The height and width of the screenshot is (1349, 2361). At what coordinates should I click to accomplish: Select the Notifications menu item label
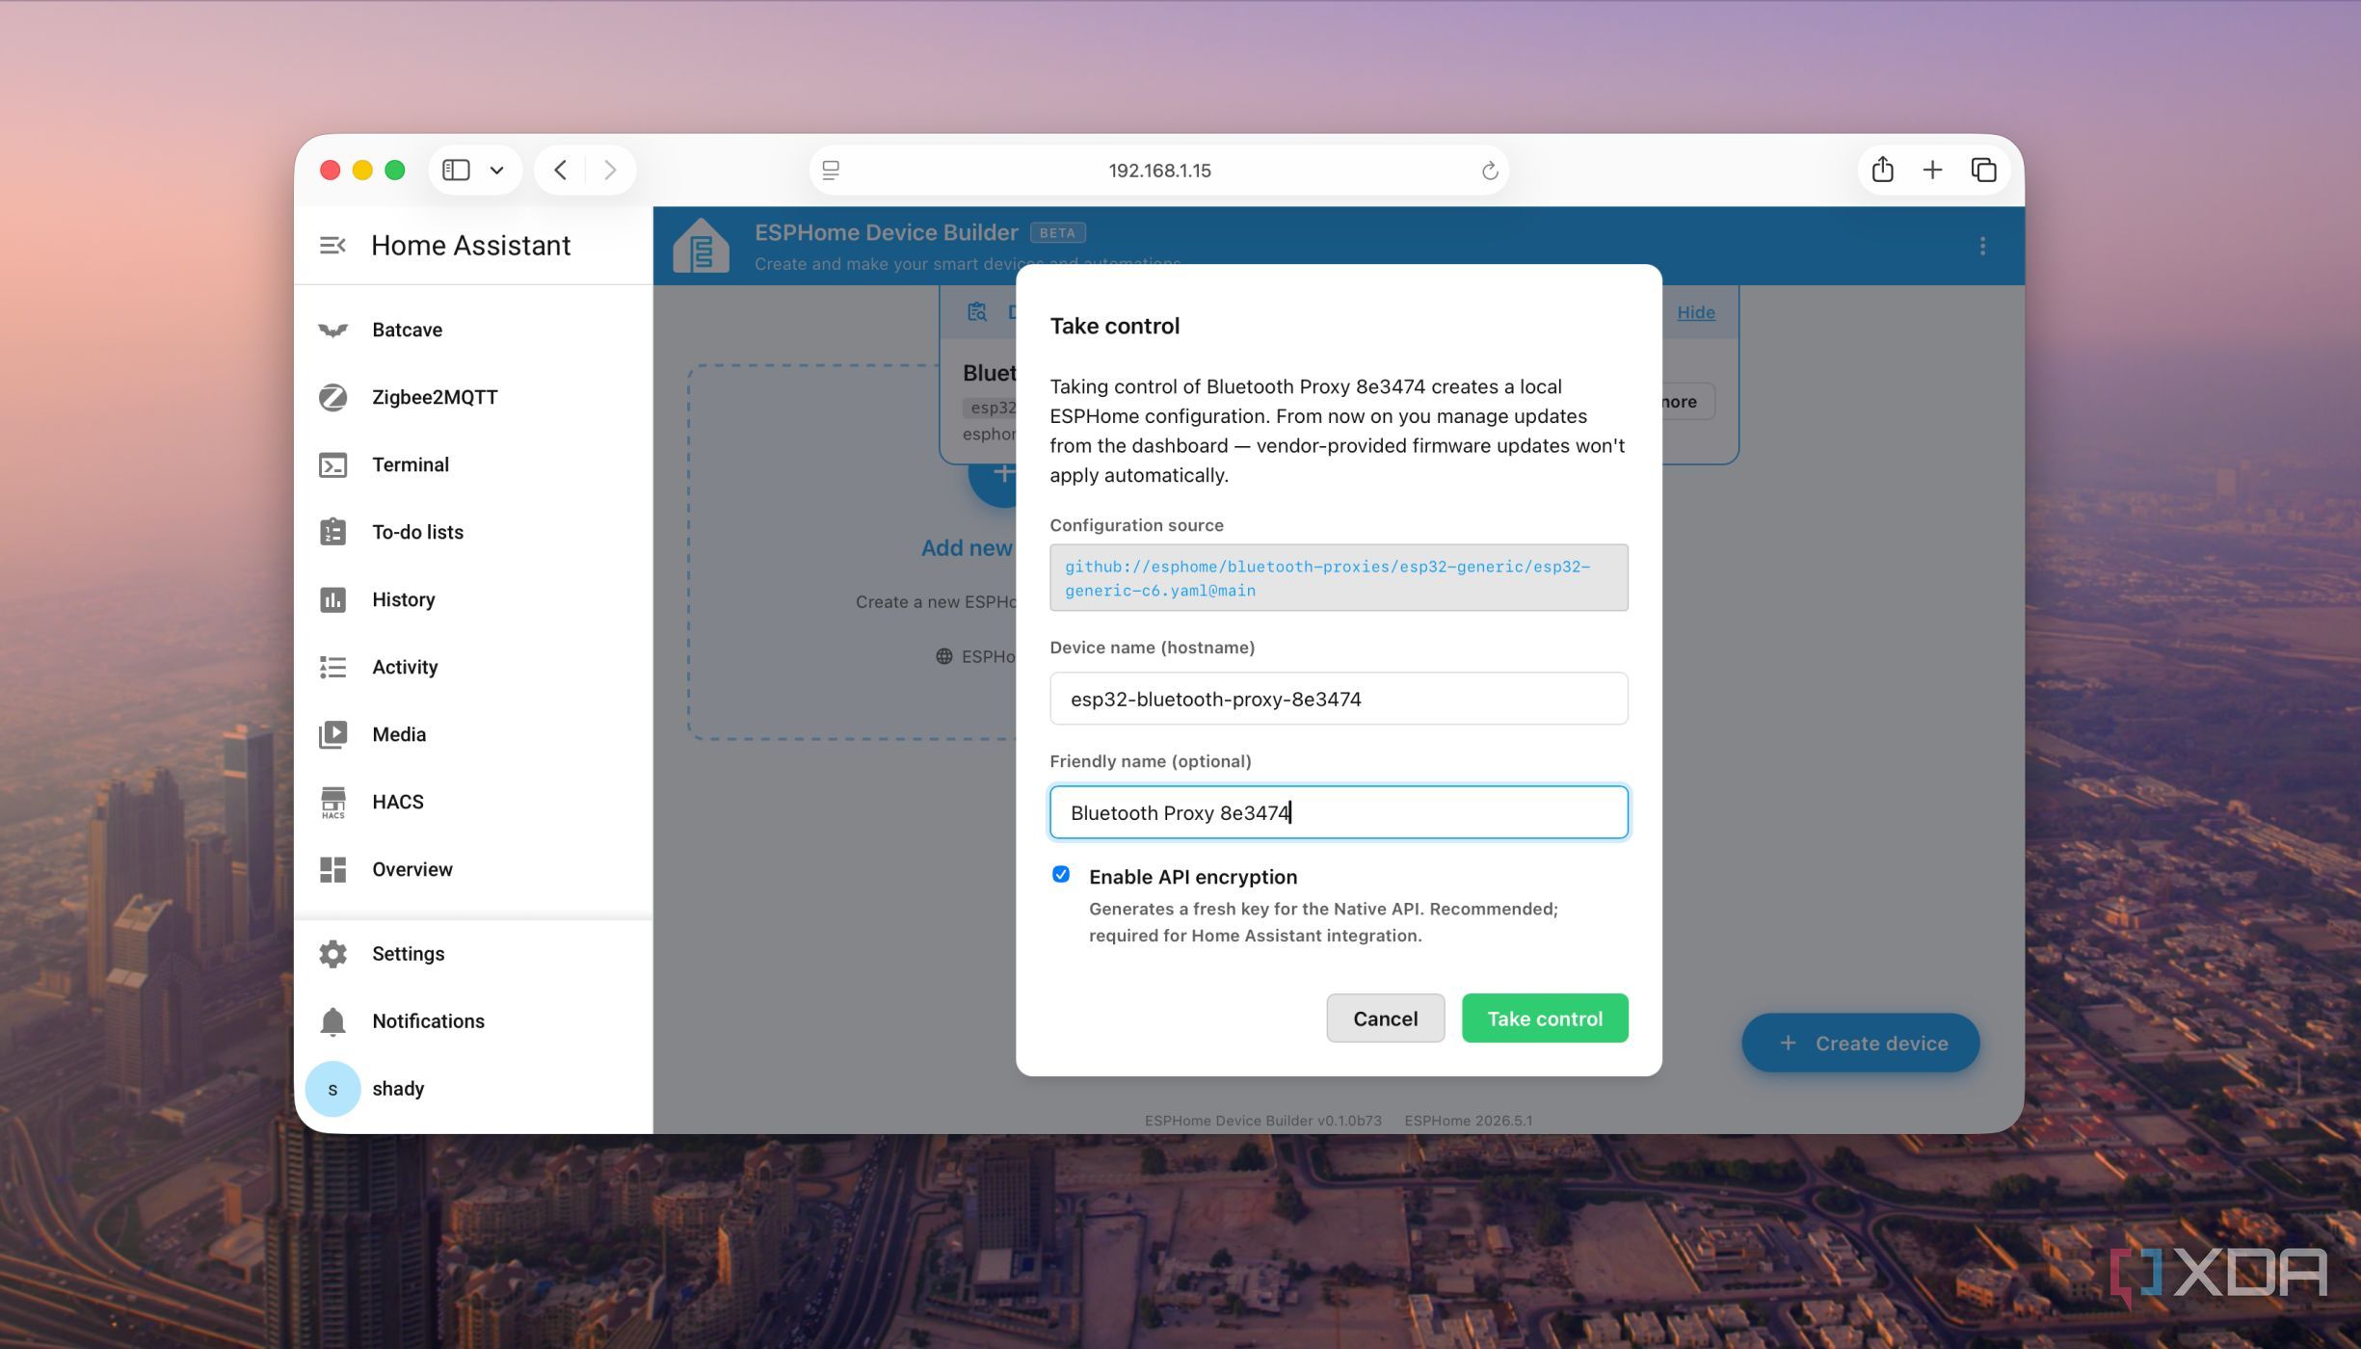point(428,1021)
